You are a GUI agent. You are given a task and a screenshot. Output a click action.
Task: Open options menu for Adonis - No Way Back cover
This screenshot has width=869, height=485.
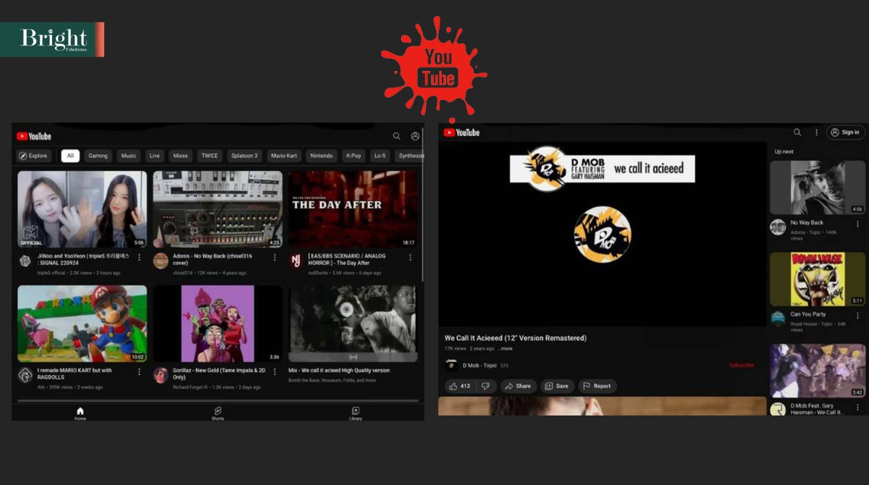click(274, 258)
